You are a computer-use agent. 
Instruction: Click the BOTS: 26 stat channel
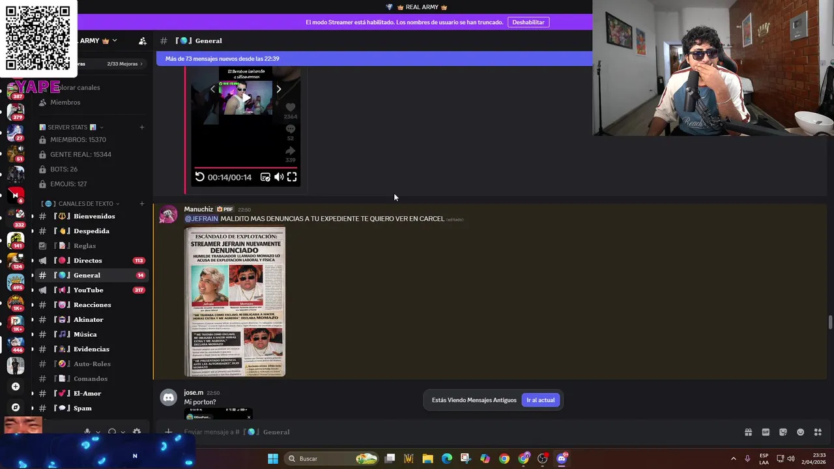coord(91,169)
